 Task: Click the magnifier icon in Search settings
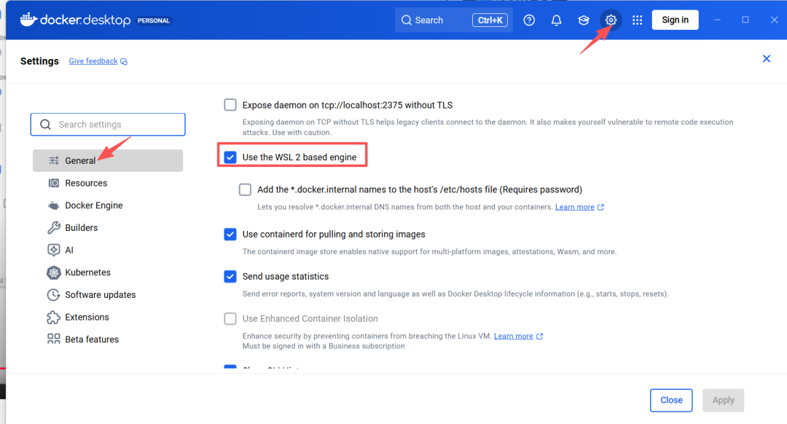45,125
